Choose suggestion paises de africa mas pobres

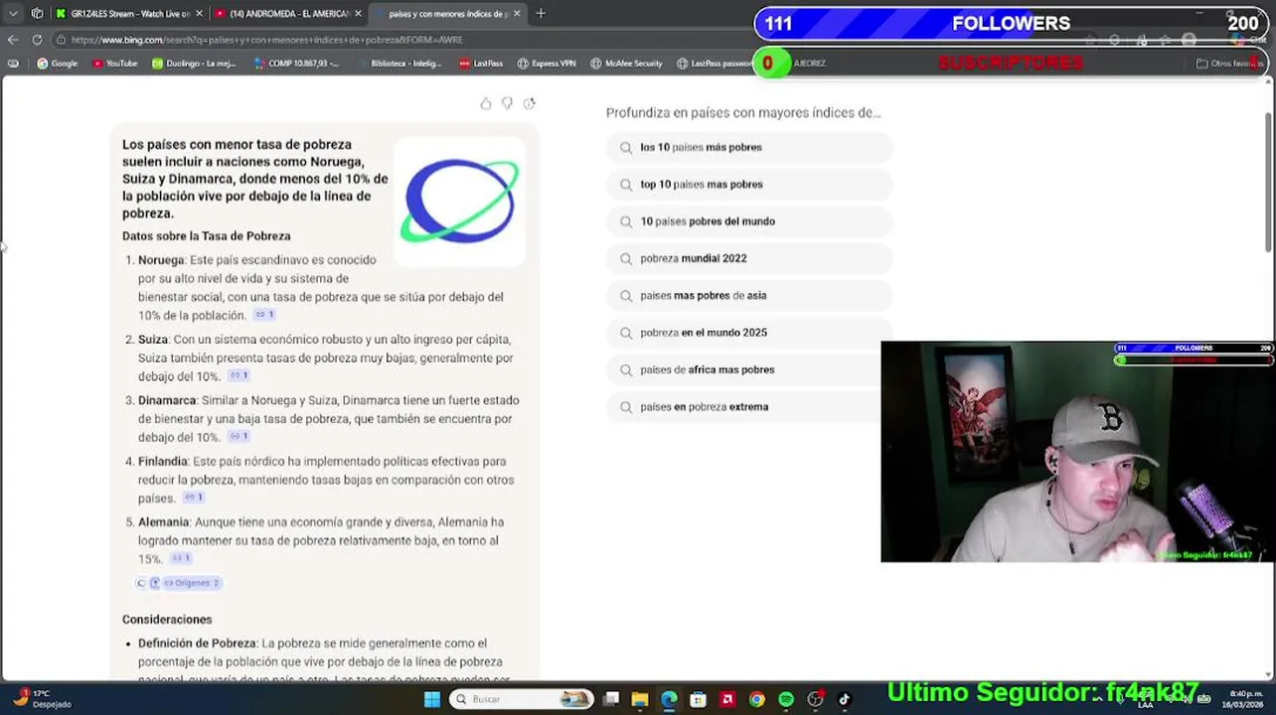pos(749,369)
